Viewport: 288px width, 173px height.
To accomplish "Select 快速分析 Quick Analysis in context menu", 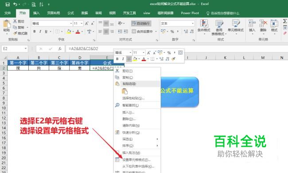I will click(137, 132).
